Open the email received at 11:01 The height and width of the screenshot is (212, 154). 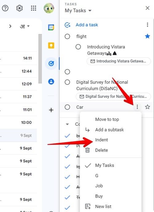18,110
